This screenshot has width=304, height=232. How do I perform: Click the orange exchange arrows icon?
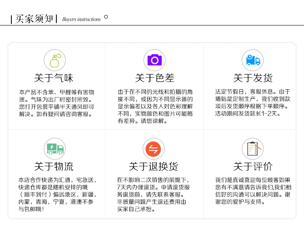154,149
